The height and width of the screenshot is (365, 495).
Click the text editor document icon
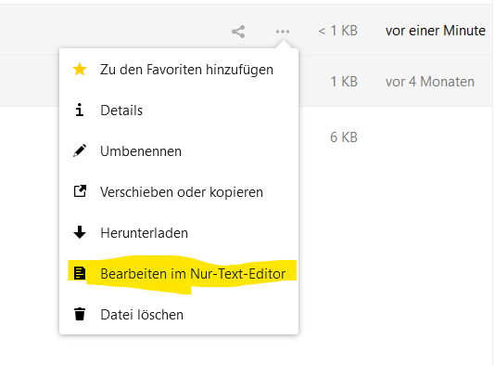coord(80,273)
